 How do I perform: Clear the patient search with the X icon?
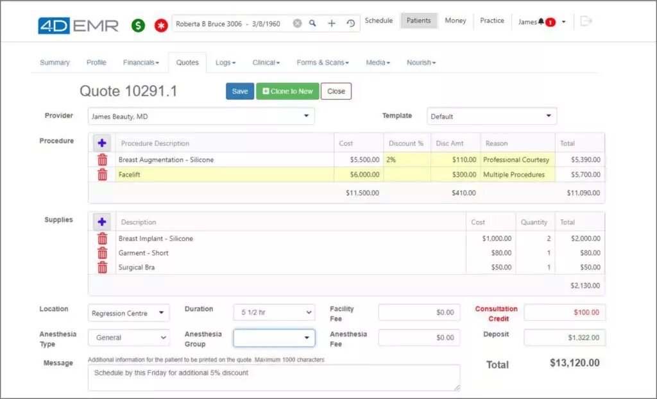[297, 24]
